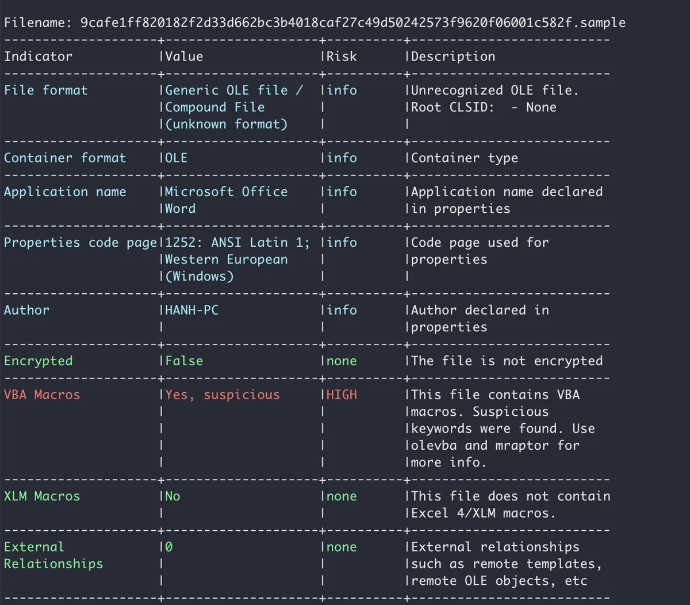
Task: Click the Yes, suspicious value
Action: pos(223,395)
